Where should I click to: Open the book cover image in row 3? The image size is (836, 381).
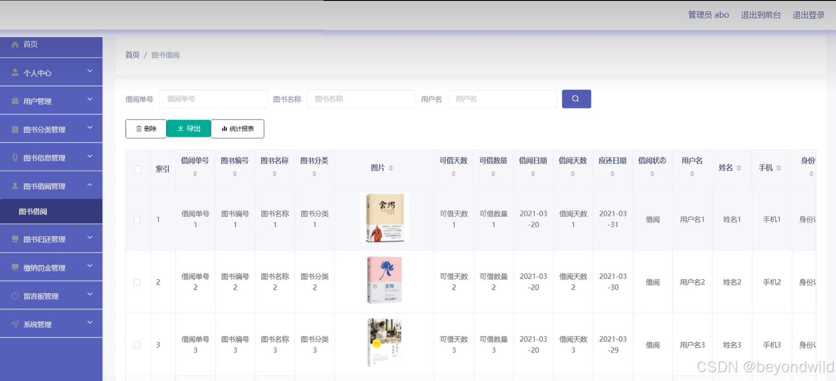[384, 343]
